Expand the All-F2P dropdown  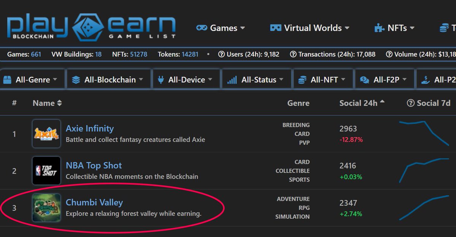[x=385, y=80]
